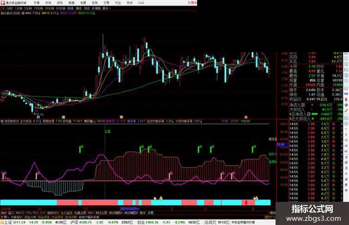Open the 市场 menu

coord(48,3)
